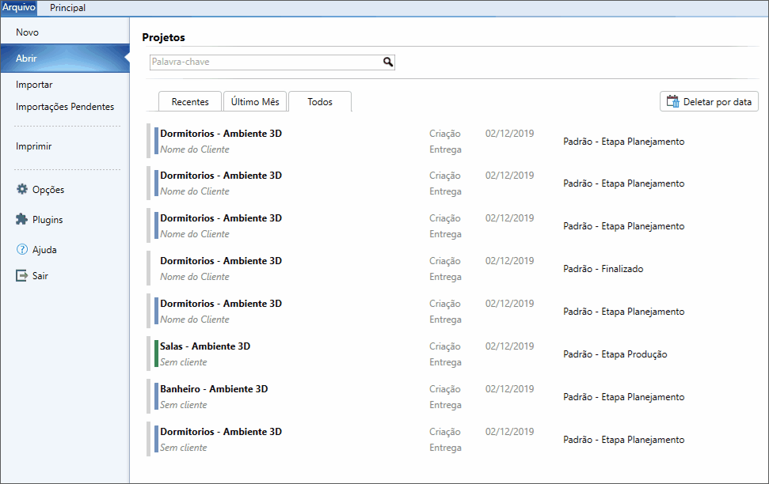Click Imprimir in the sidebar
This screenshot has height=484, width=769.
(x=34, y=146)
